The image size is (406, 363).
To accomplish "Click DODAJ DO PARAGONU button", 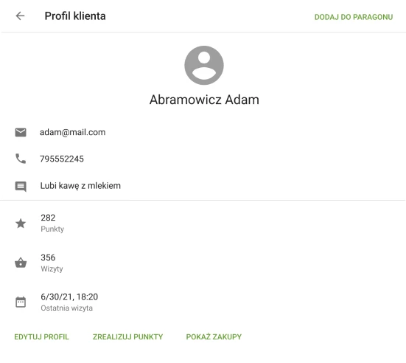I will (354, 17).
